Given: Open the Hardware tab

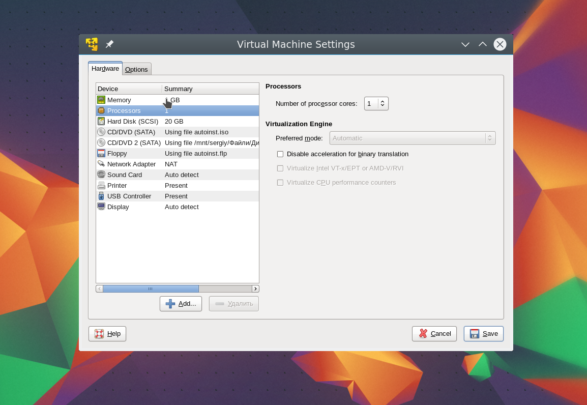Looking at the screenshot, I should 105,69.
